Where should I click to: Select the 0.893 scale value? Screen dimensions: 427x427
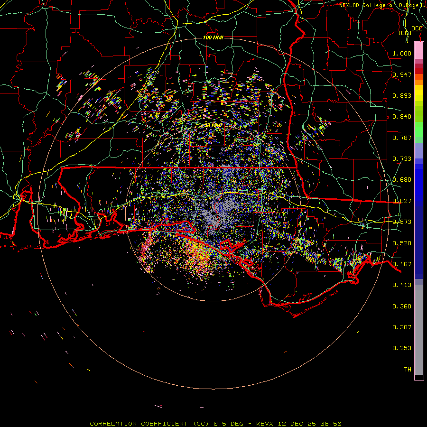pos(402,95)
